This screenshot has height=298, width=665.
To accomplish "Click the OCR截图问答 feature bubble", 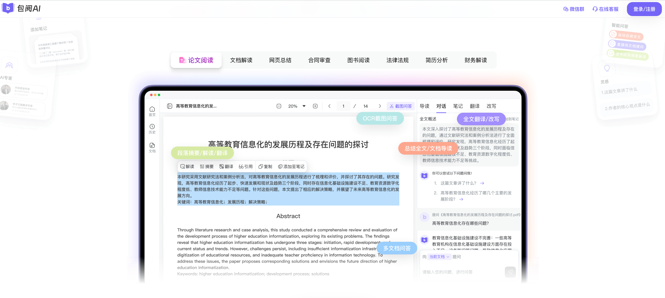I will 380,119.
